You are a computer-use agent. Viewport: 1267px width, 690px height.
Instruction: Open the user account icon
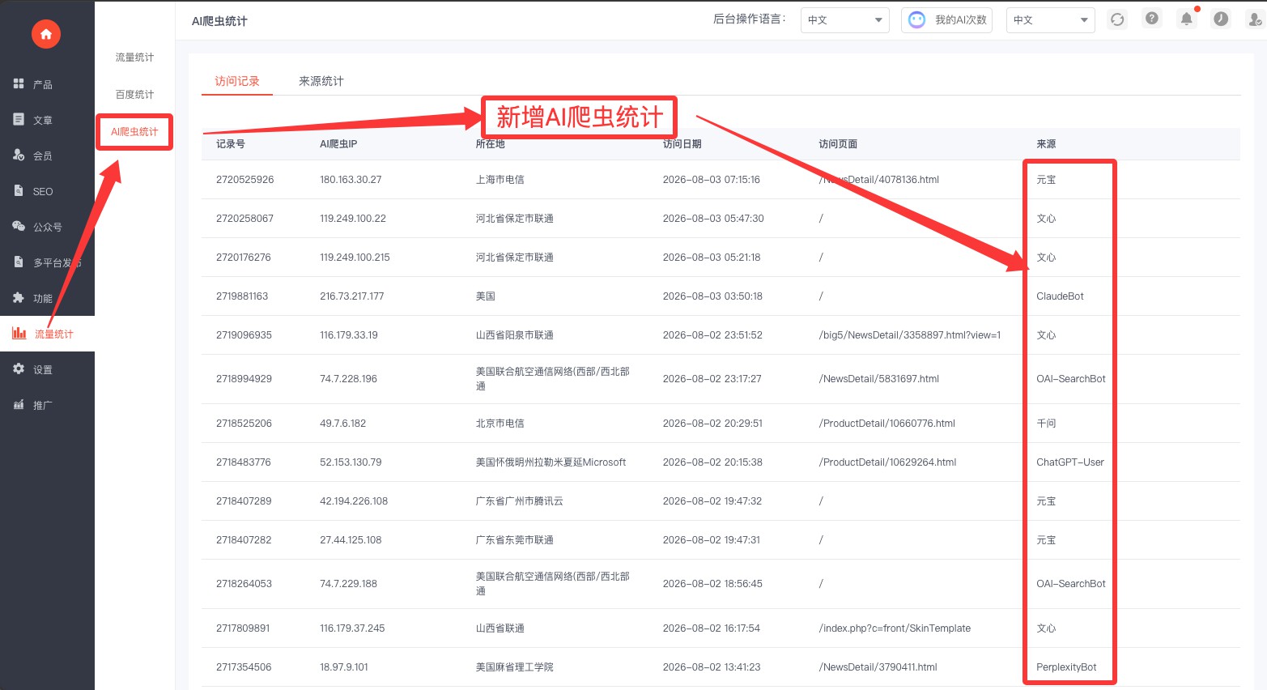click(x=1256, y=19)
